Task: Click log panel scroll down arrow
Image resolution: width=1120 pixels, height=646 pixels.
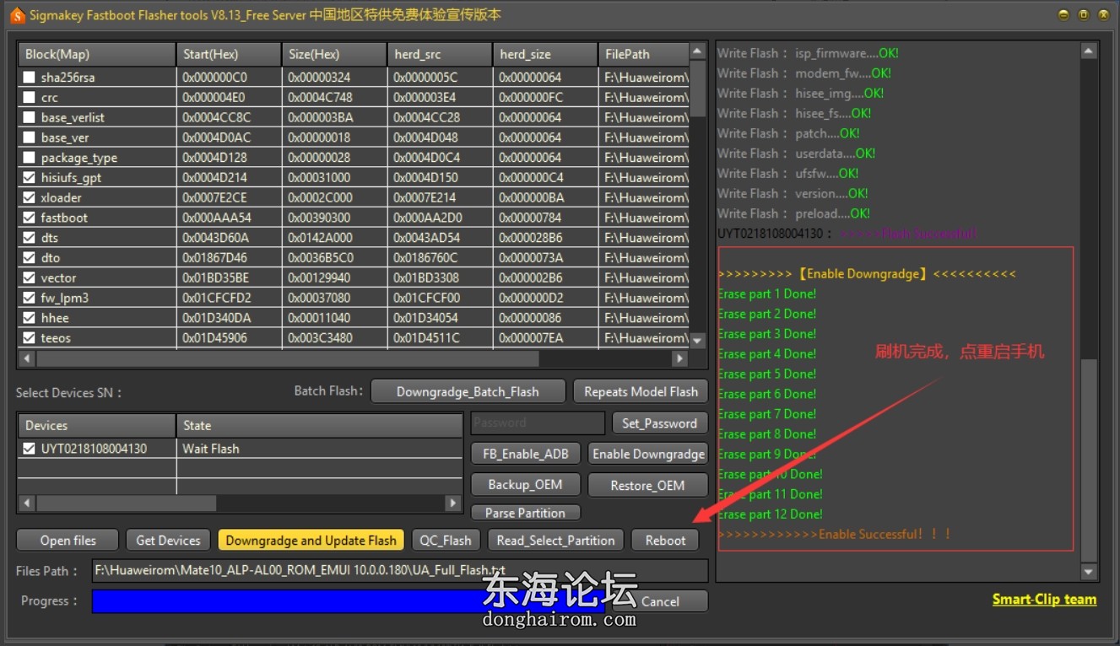Action: pos(1089,572)
